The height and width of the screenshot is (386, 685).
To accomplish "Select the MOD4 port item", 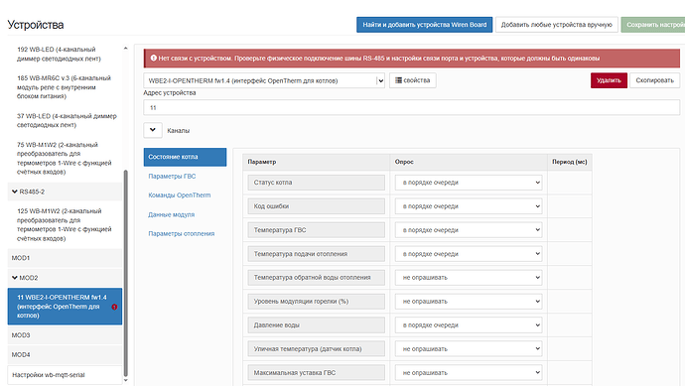I will point(65,355).
